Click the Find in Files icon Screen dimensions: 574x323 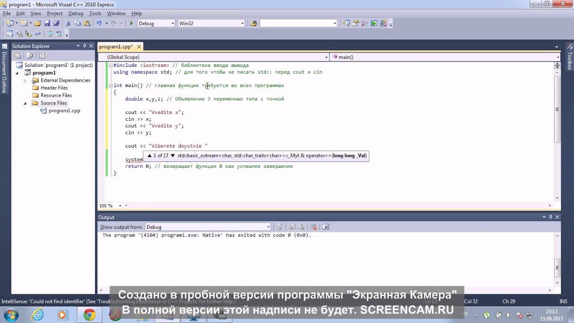[253, 23]
